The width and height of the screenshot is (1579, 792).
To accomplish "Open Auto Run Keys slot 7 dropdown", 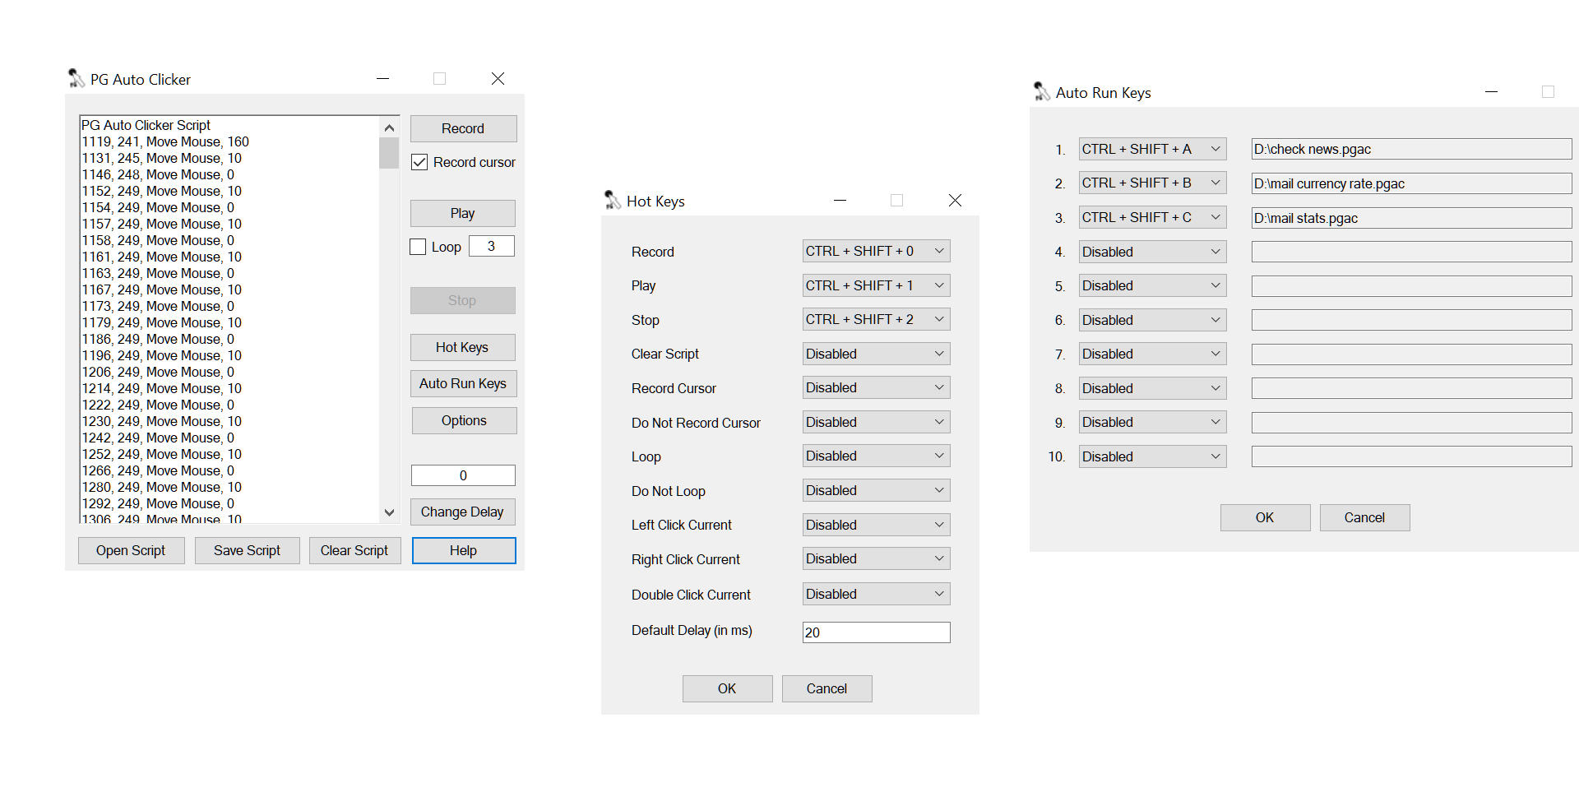I will coord(1153,354).
